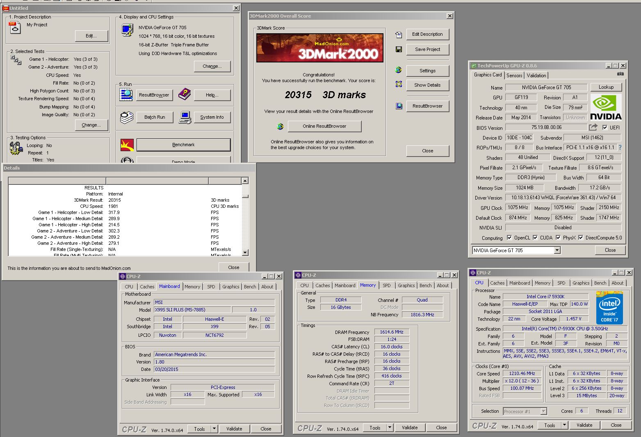Click the System Info computer icon
641x437 pixels.
(185, 117)
